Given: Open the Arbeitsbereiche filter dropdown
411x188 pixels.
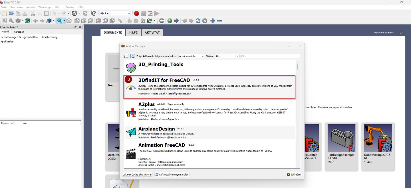Looking at the screenshot, I should coord(191,56).
